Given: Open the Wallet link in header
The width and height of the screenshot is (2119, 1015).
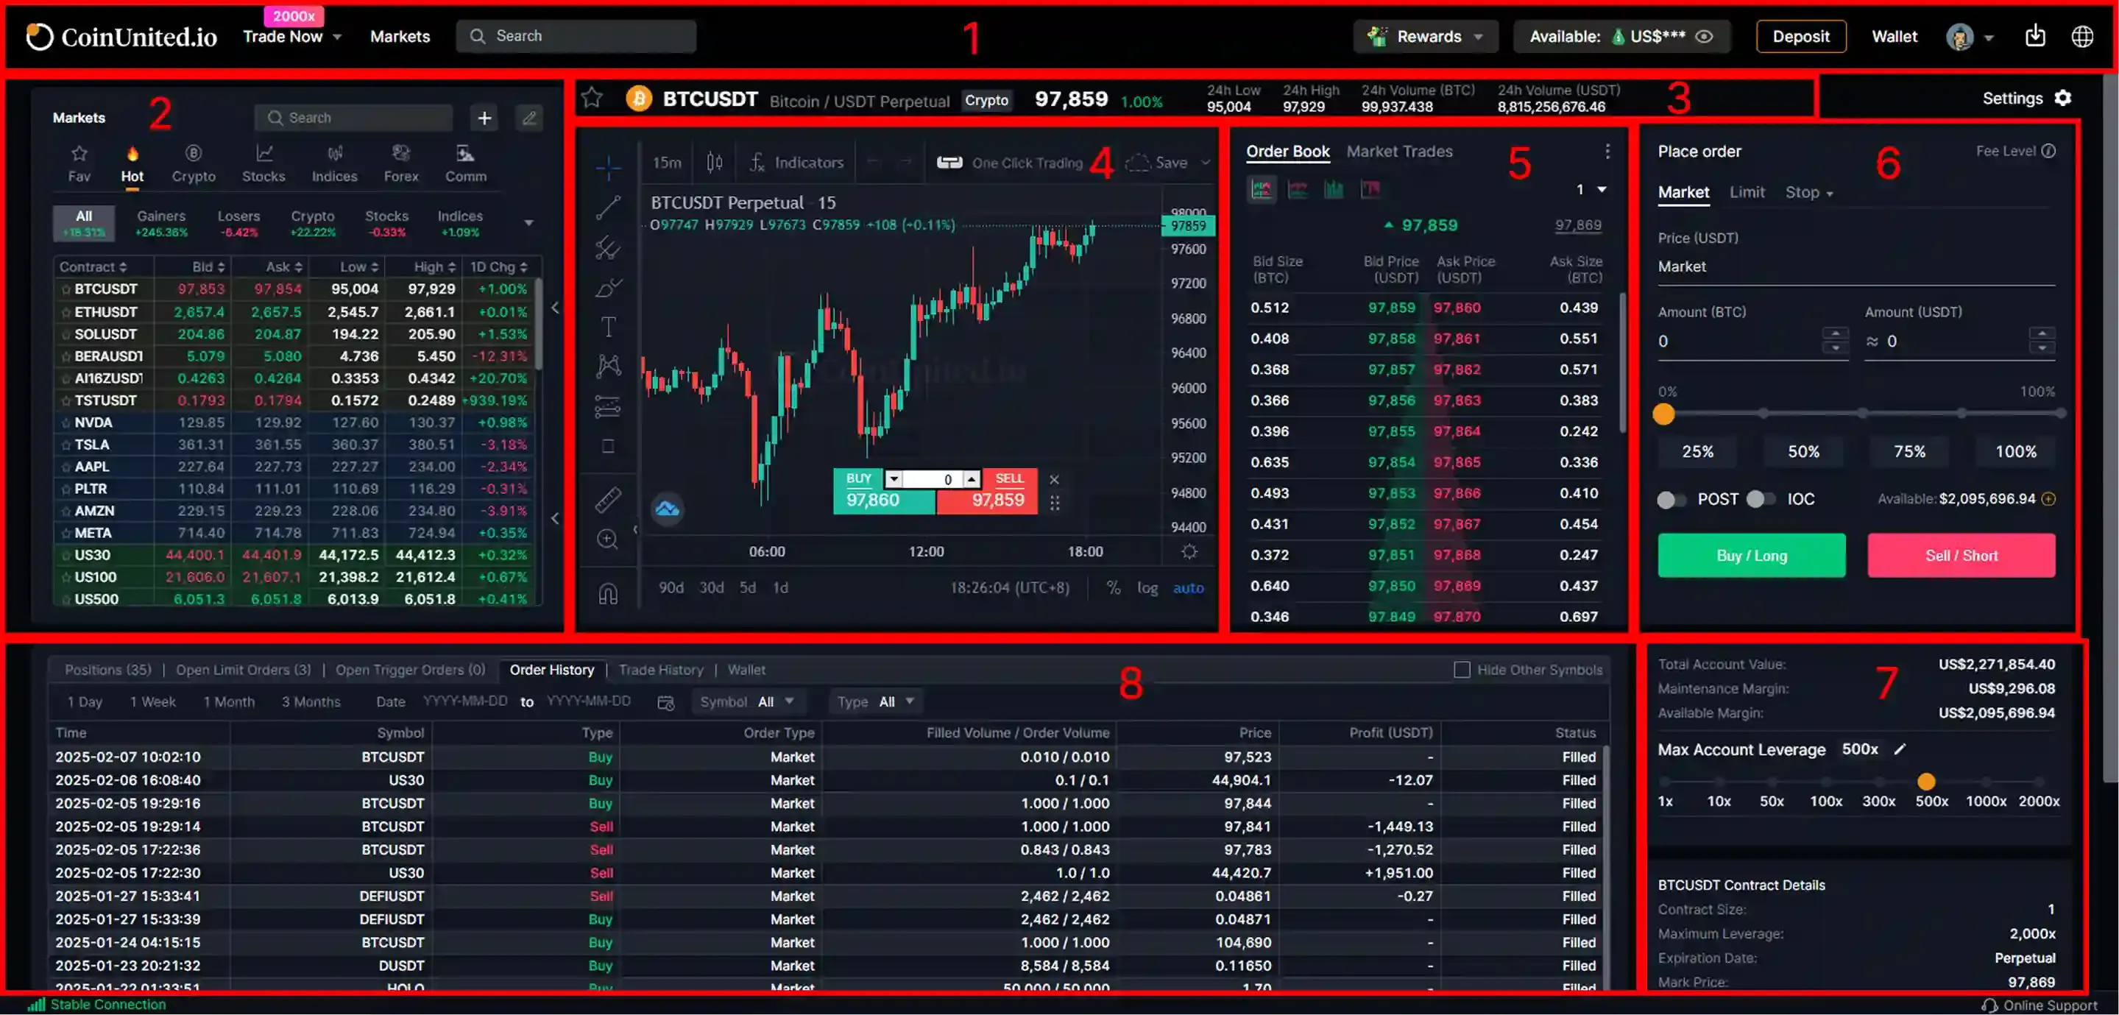Looking at the screenshot, I should coord(1894,36).
